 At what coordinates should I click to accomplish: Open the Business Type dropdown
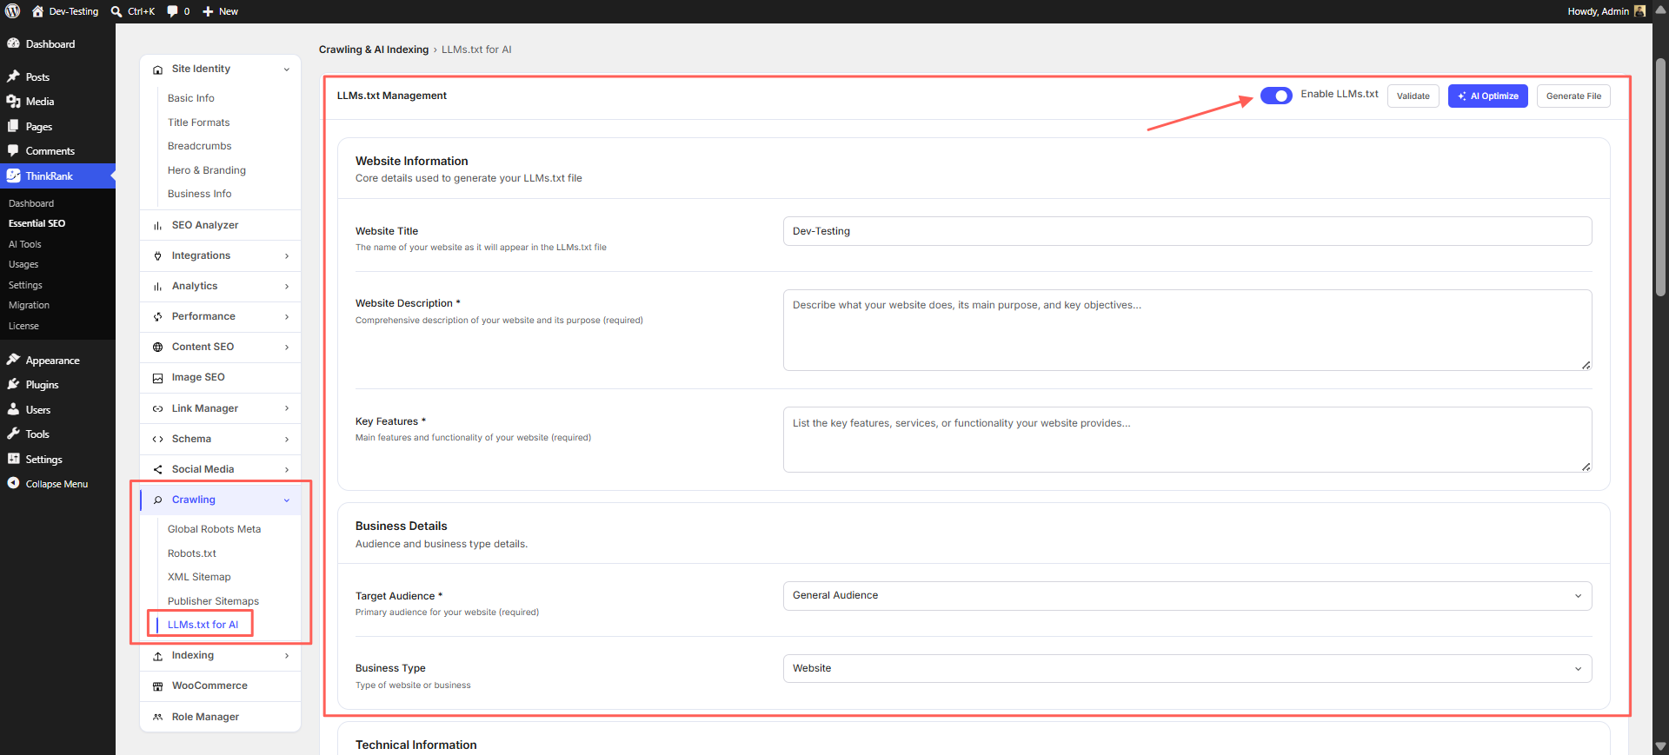(1187, 669)
